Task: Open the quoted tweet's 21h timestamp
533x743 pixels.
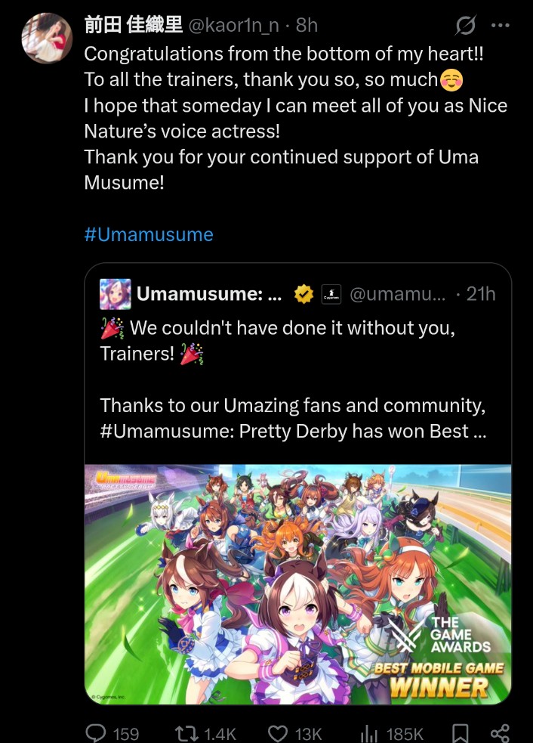Action: [481, 294]
